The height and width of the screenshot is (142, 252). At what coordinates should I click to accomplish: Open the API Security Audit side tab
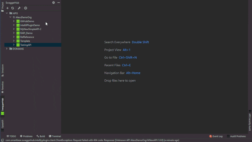click(250, 121)
